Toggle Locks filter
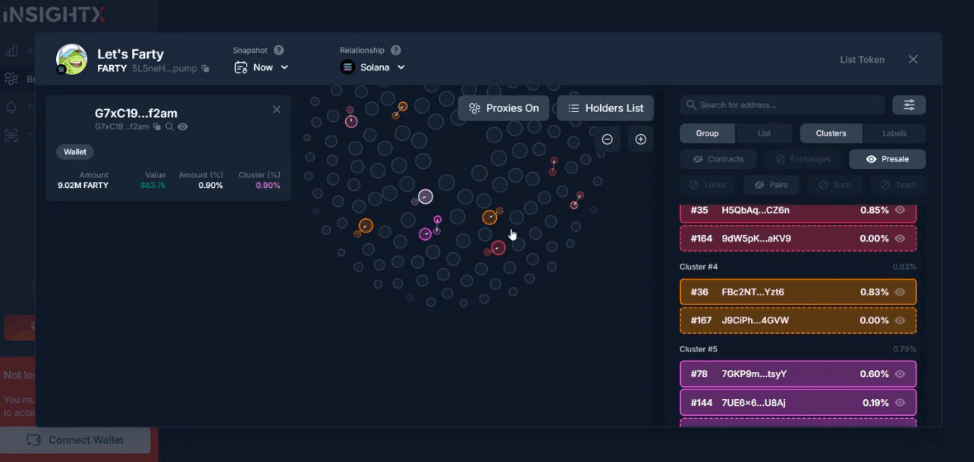This screenshot has height=462, width=974. click(x=707, y=185)
